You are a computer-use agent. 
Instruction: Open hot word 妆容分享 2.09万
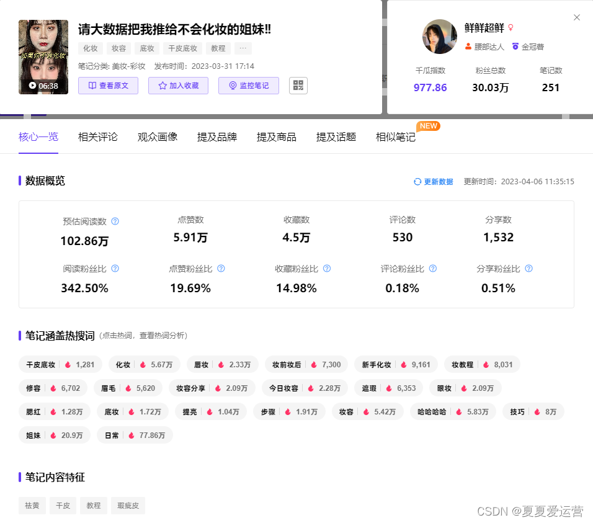[x=212, y=388]
